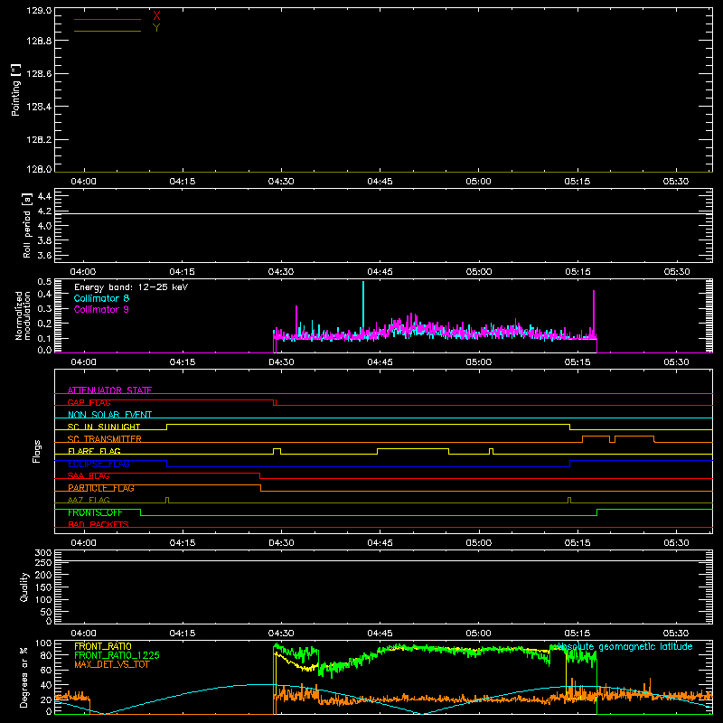Click the 129.0 tick on Pointing axis
Image resolution: width=723 pixels, height=723 pixels.
pyautogui.click(x=39, y=10)
